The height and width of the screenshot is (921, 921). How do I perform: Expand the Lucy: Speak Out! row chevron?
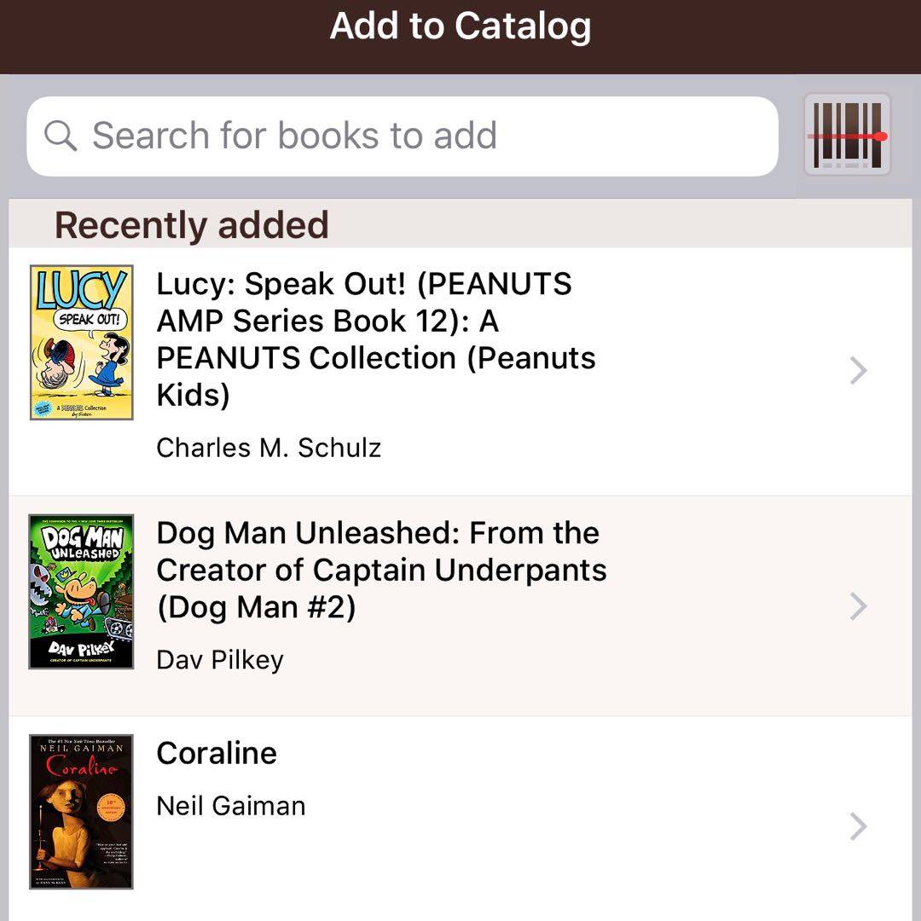858,370
